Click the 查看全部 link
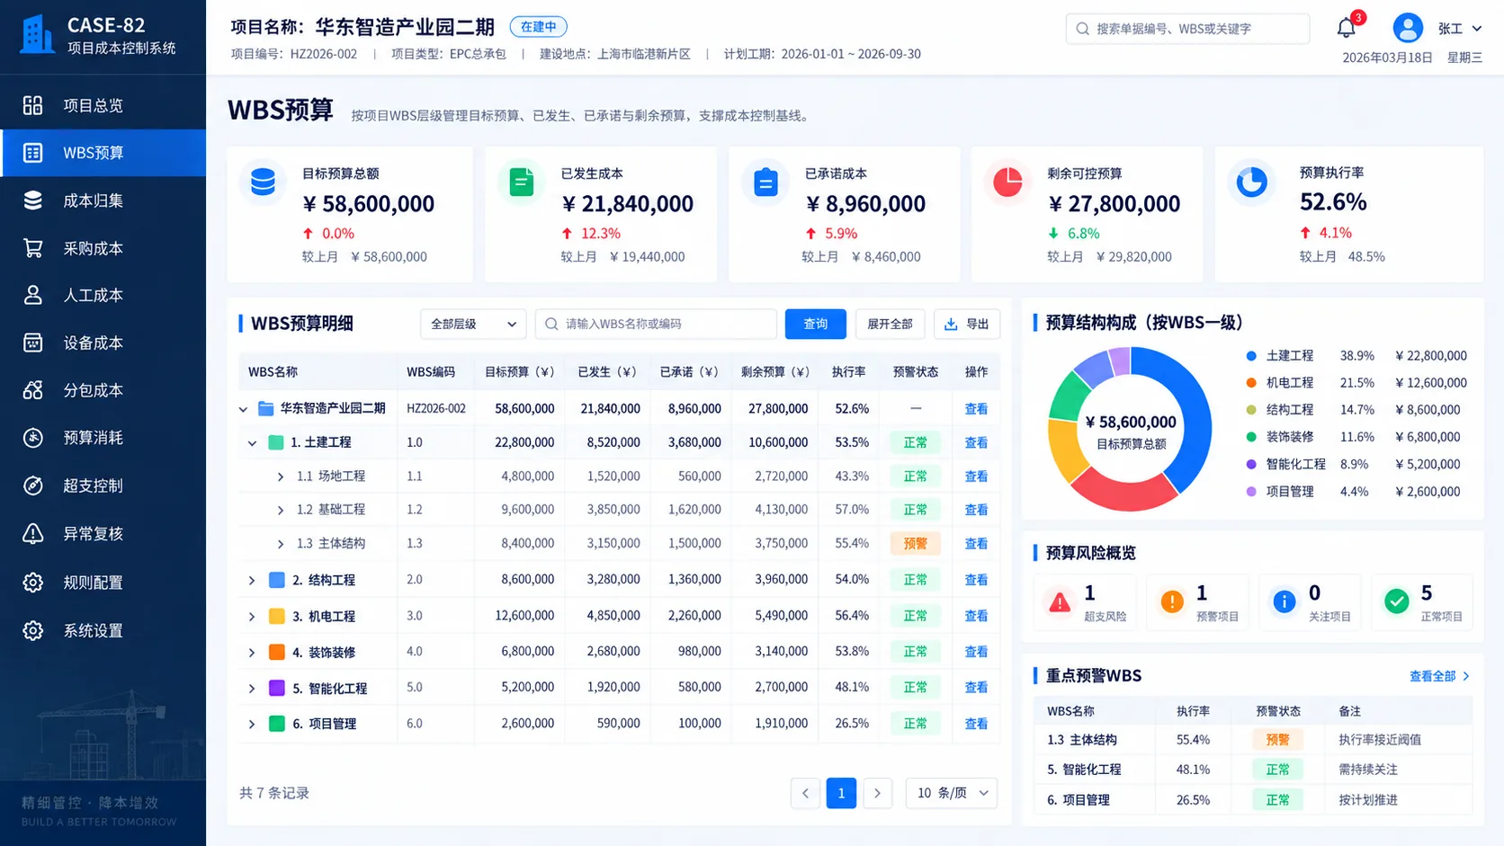 tap(1439, 676)
